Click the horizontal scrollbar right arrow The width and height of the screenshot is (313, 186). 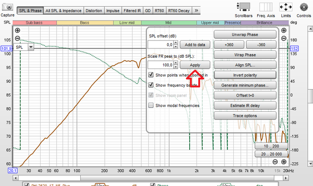pos(286,178)
